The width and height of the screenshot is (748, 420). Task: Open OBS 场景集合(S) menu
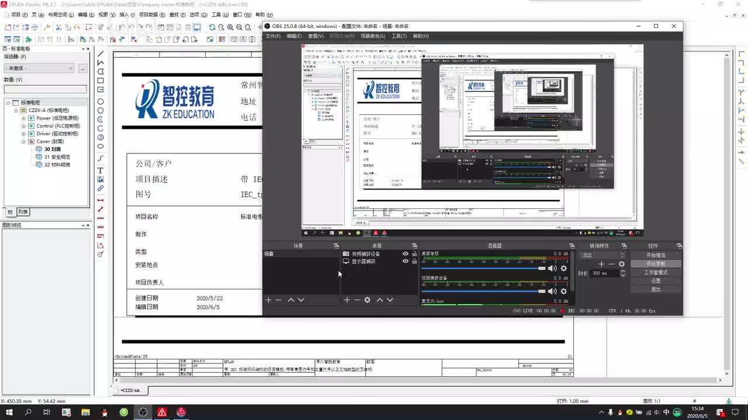coord(373,36)
